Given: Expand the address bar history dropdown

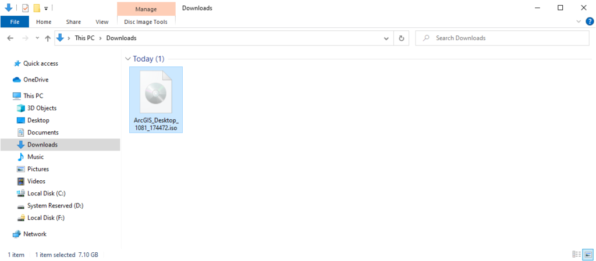Looking at the screenshot, I should pyautogui.click(x=386, y=38).
